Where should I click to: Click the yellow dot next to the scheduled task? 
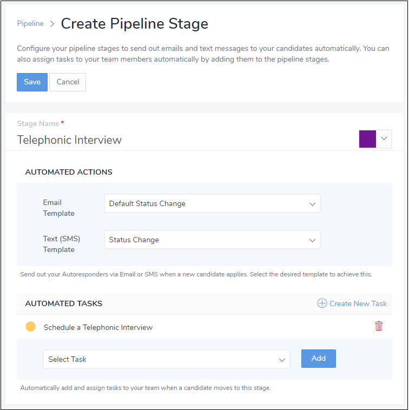point(31,327)
